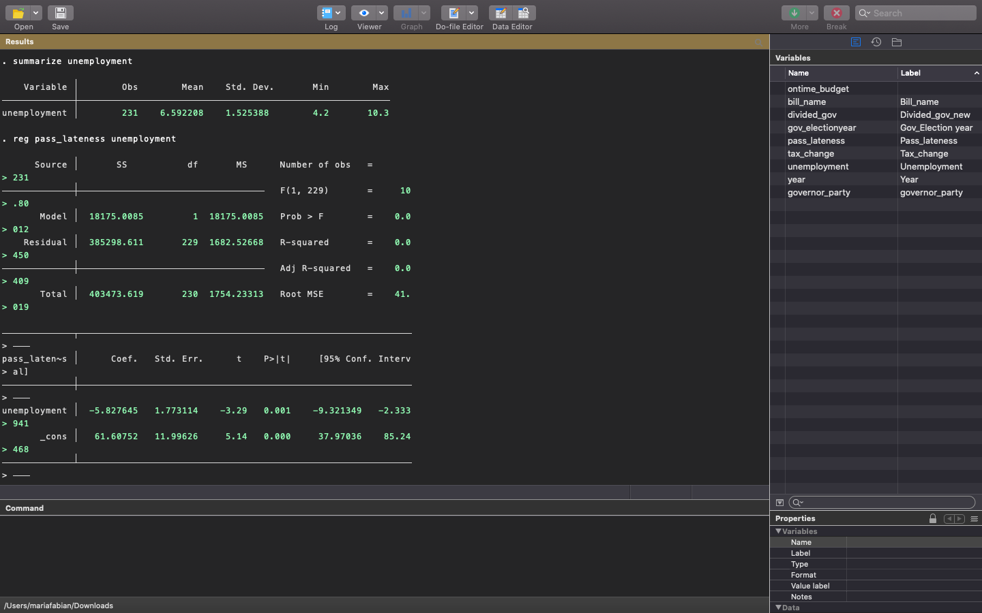Click the 'reg pass_lateness unemployment' command in Results
Screen dimensions: 982x613
[89, 139]
